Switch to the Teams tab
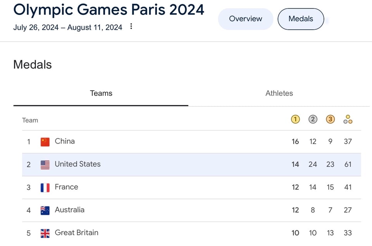Viewport: 372px width, 246px height. point(101,93)
